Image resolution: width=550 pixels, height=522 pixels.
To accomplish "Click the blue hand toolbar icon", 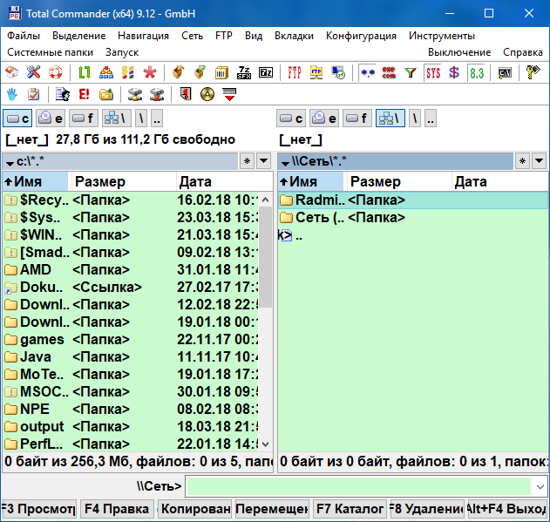I will point(12,94).
